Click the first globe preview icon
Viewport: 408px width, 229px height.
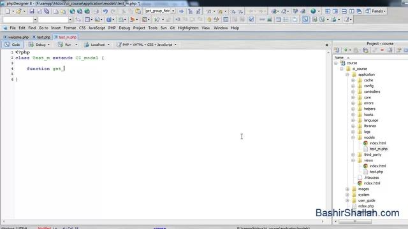point(72,11)
